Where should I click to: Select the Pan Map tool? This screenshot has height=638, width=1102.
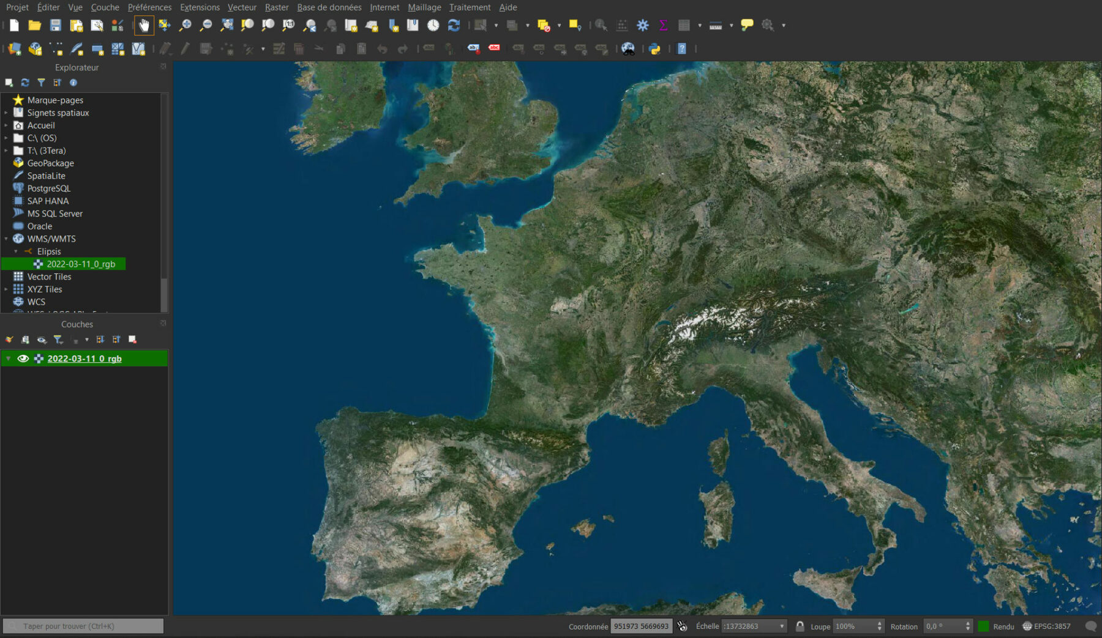click(x=144, y=25)
